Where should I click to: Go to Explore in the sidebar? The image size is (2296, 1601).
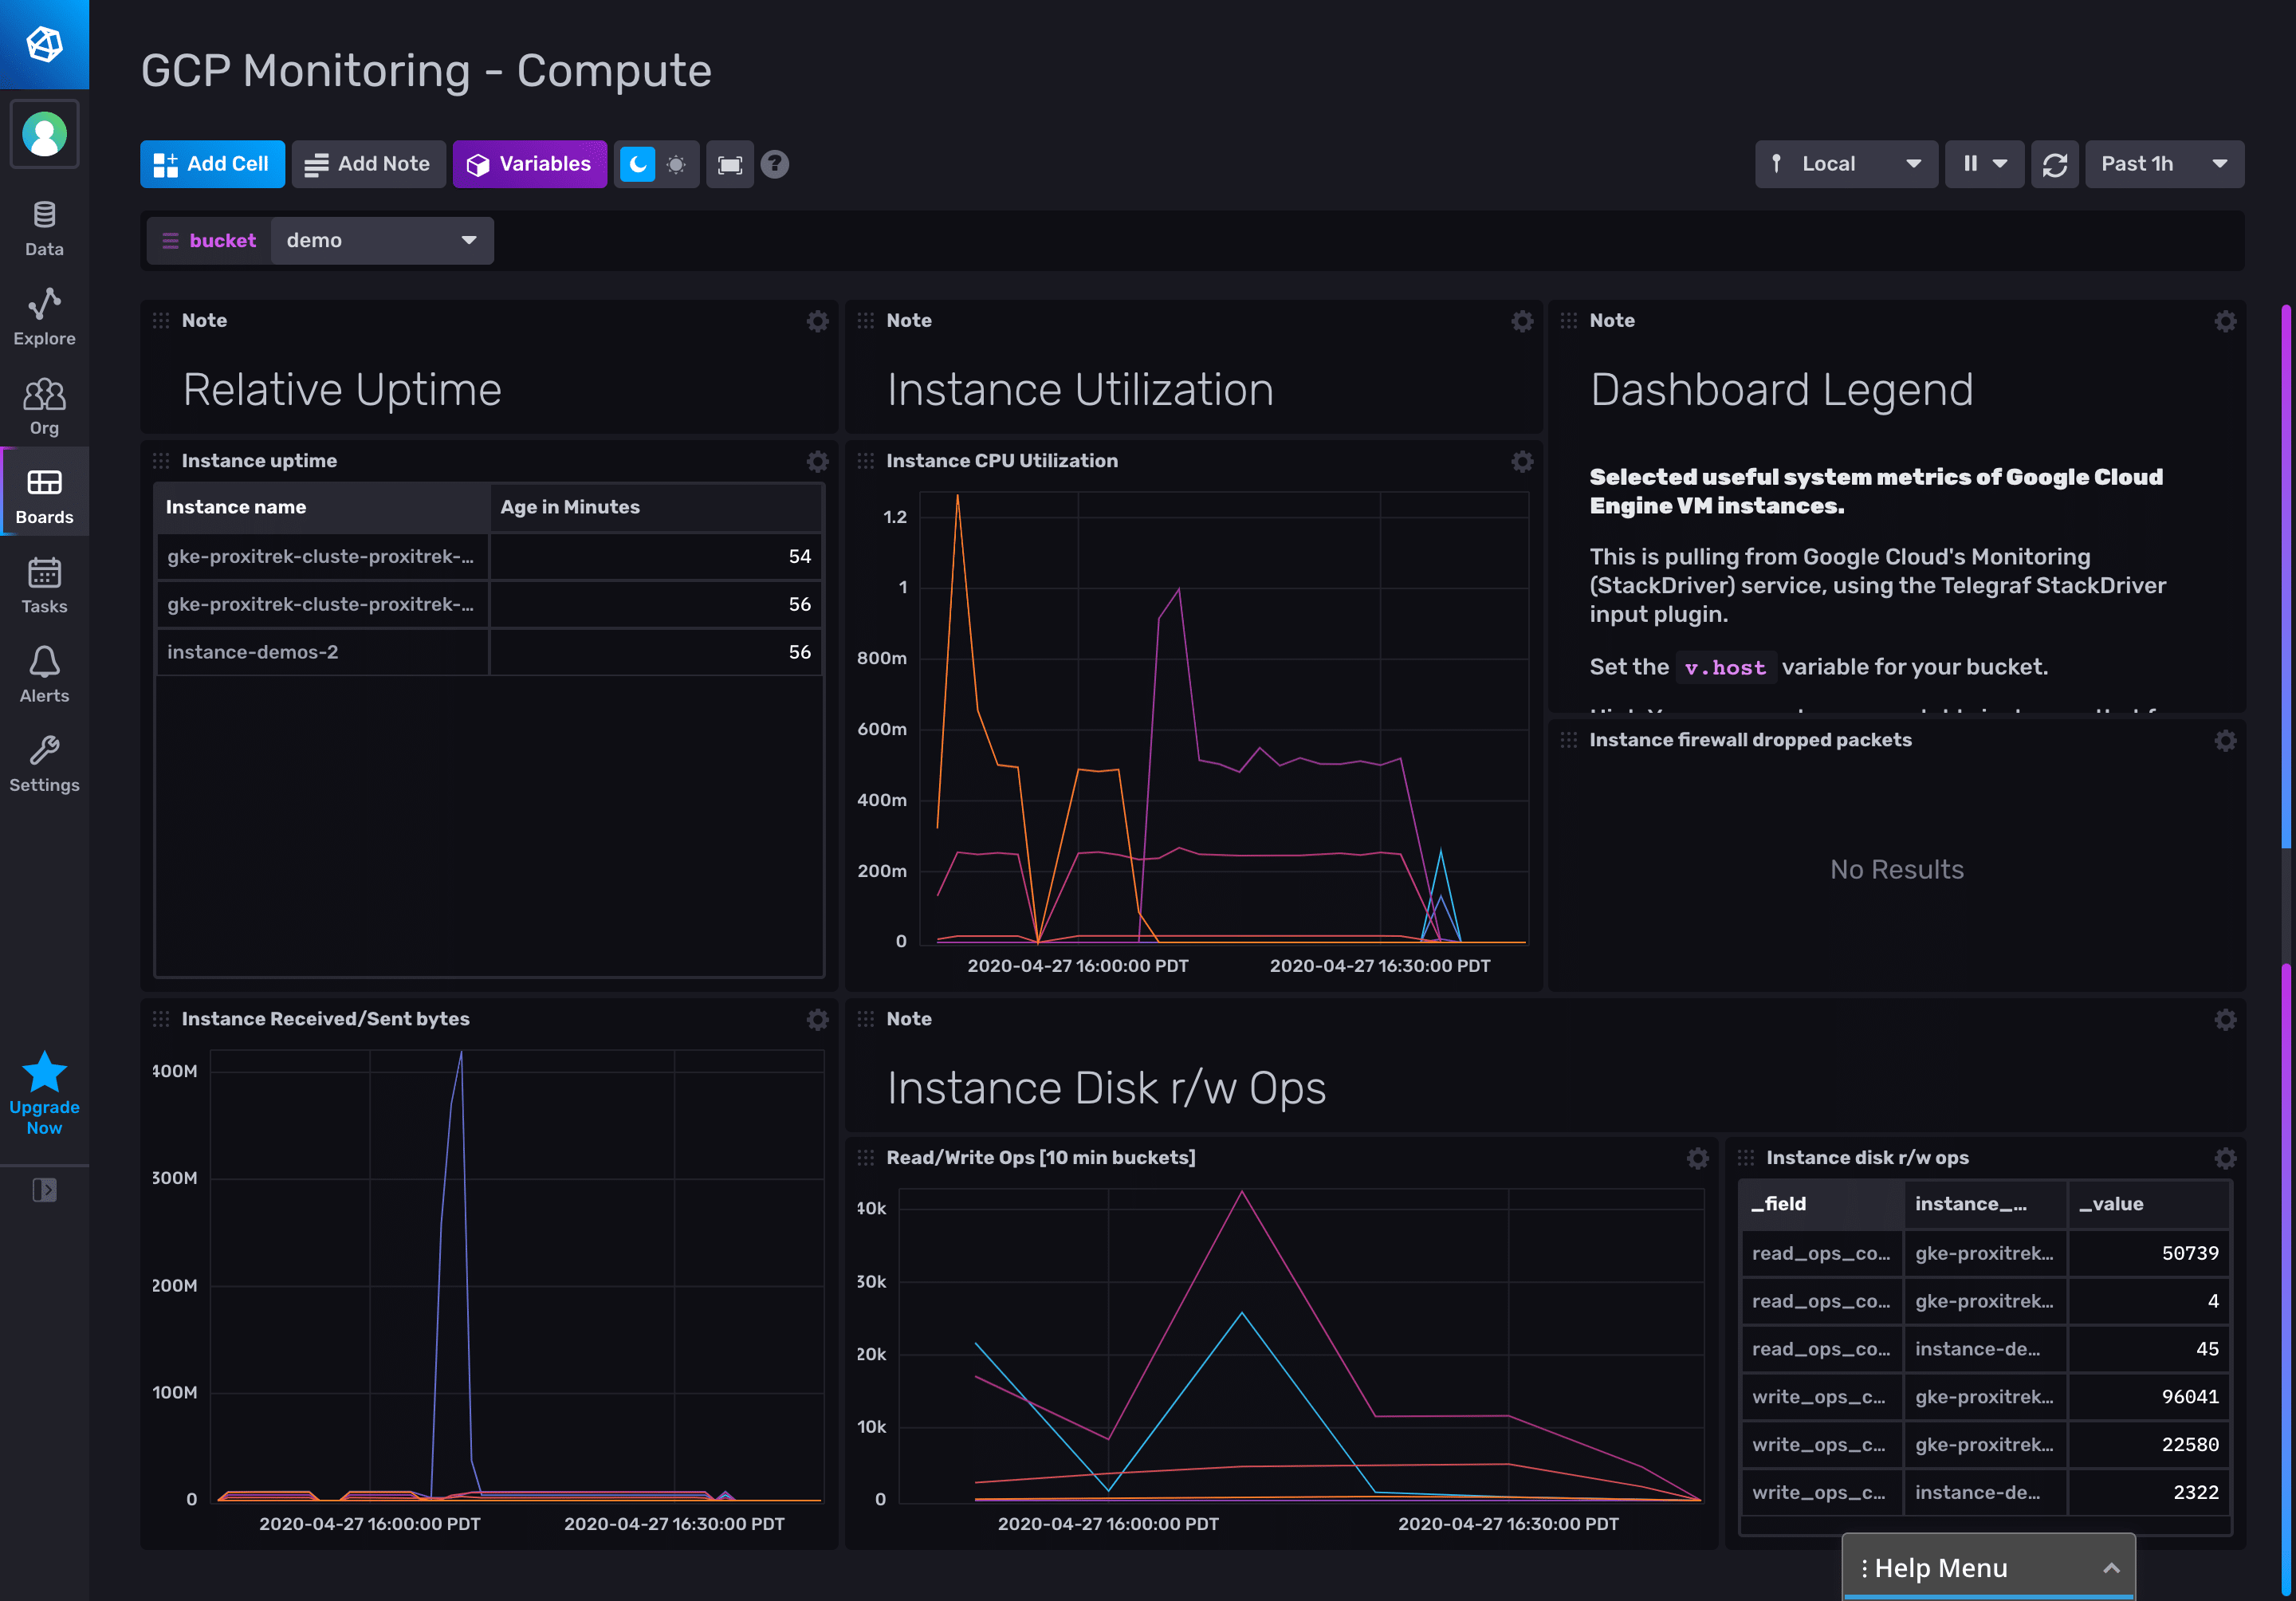pos(44,318)
